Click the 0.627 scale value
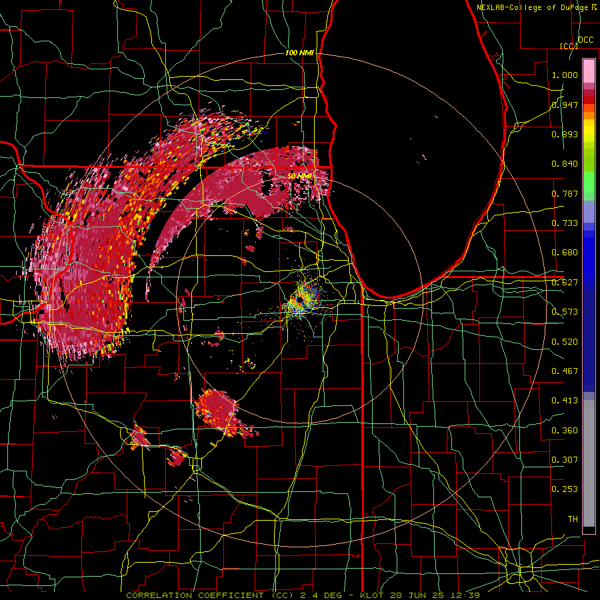This screenshot has width=600, height=600. click(565, 283)
